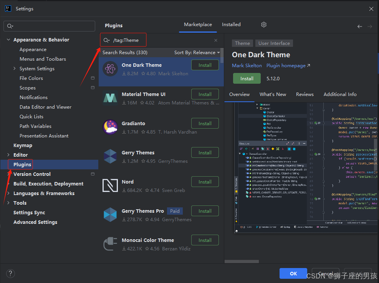Select Presentation Assistant setting

pos(44,136)
